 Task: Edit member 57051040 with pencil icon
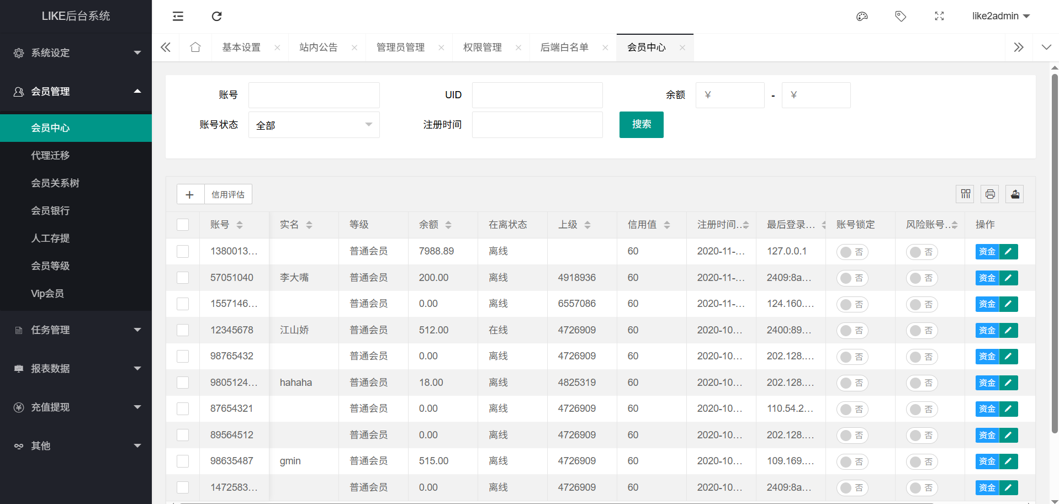[x=1008, y=278]
